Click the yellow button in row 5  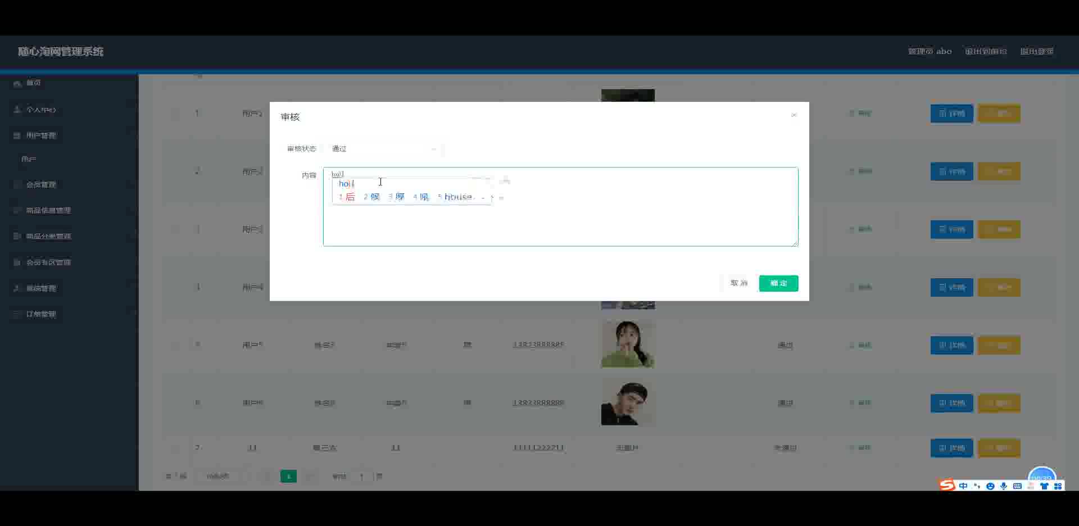pyautogui.click(x=999, y=345)
